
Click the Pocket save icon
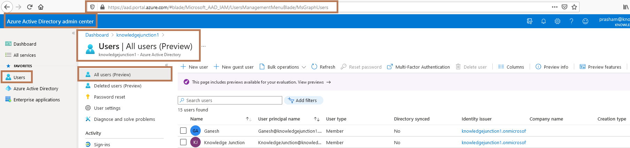point(564,7)
